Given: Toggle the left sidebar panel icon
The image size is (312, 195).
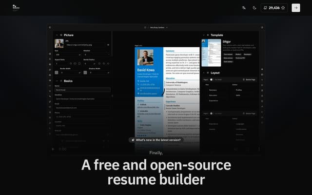Looking at the screenshot, I should click(x=50, y=27).
